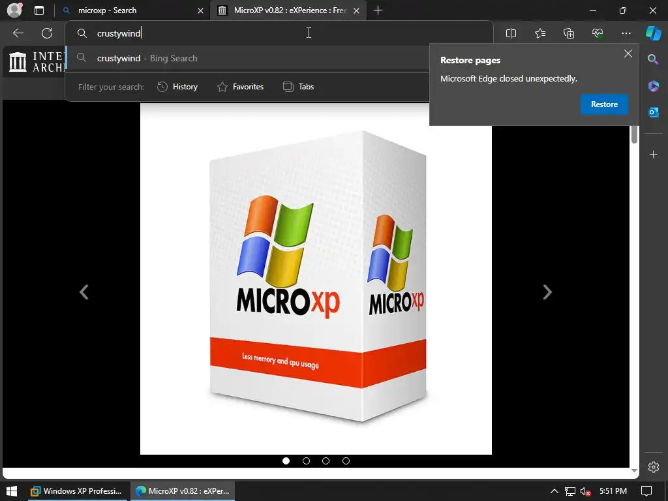Close the microxp - Search tab

point(200,10)
